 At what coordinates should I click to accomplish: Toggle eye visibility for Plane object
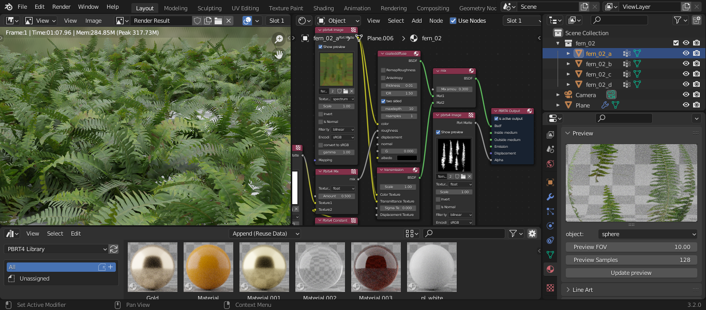(686, 105)
